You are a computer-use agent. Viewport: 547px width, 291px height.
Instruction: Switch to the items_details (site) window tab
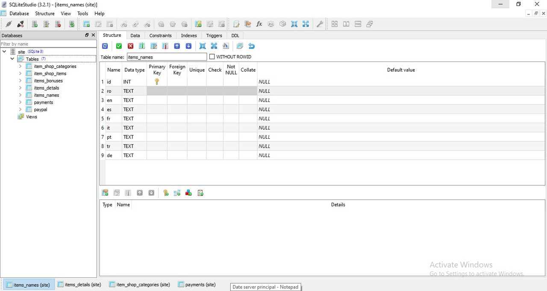click(79, 285)
